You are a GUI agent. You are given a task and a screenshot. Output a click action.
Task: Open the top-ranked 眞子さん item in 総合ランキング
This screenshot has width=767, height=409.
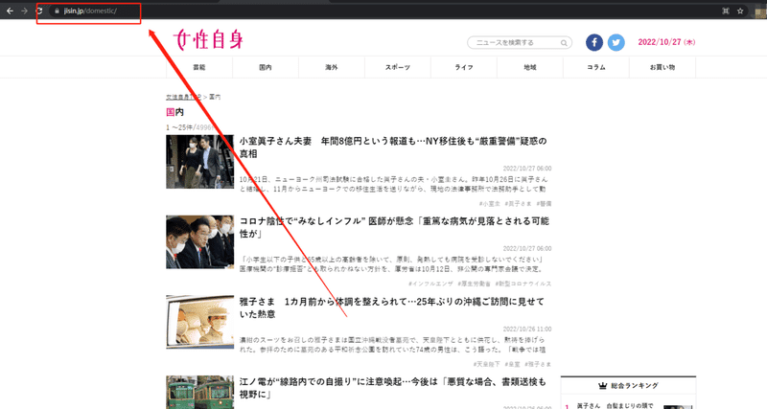click(x=615, y=405)
